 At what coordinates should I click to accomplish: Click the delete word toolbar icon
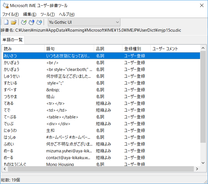39,22
